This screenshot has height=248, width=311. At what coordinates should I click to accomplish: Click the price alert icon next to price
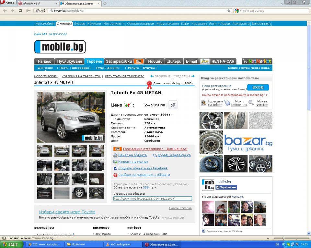pyautogui.click(x=173, y=105)
